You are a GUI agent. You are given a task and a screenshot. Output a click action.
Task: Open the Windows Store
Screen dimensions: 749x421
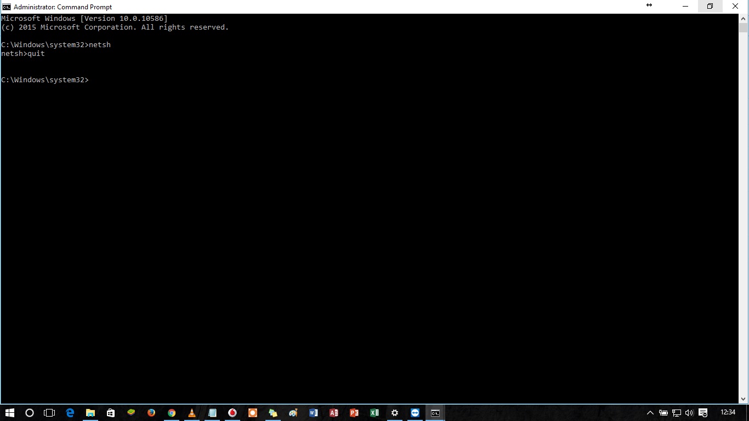(110, 413)
